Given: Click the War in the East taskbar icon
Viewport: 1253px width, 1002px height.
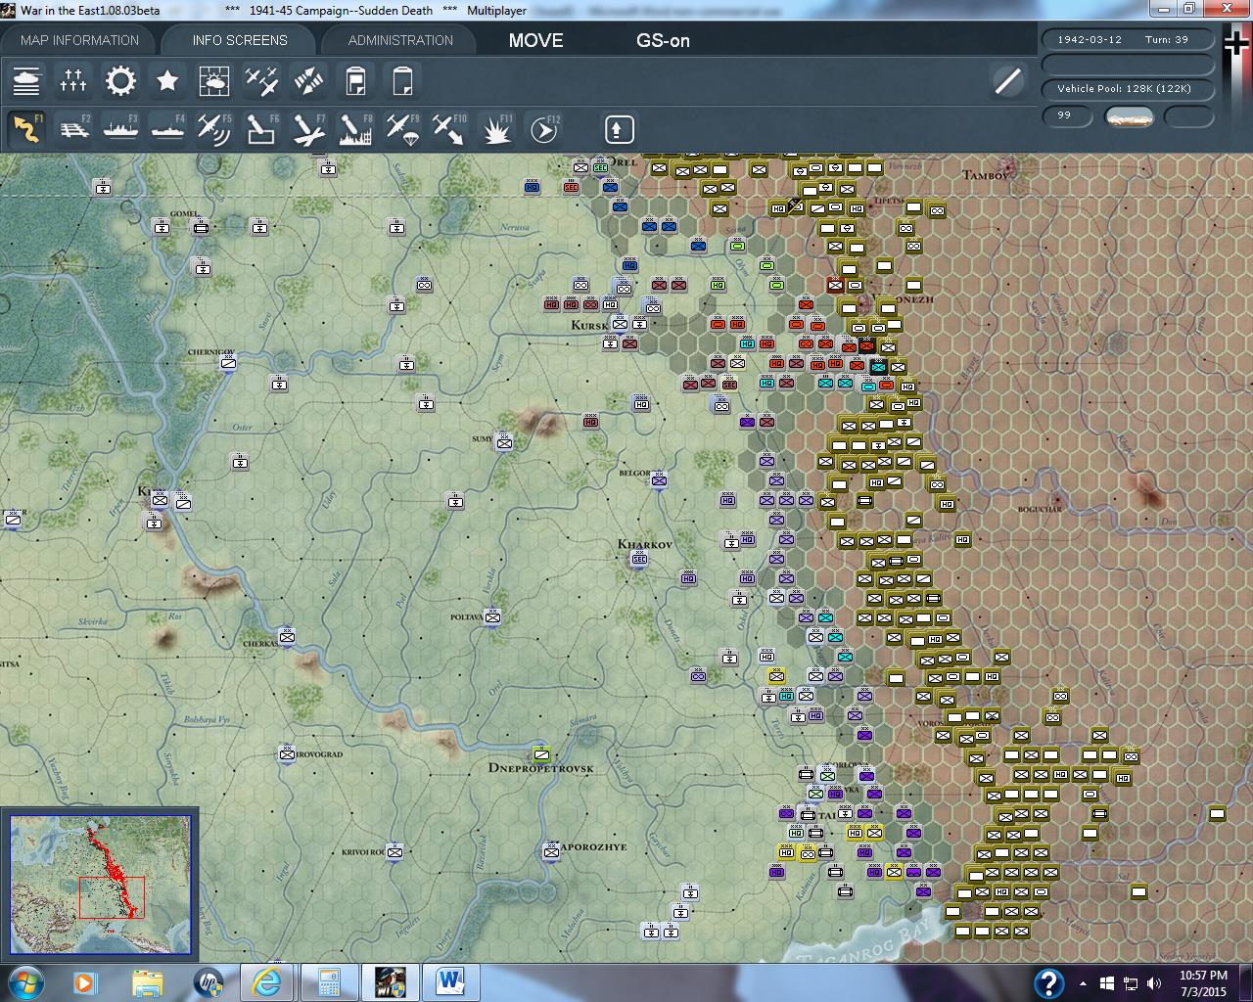Looking at the screenshot, I should pos(390,981).
